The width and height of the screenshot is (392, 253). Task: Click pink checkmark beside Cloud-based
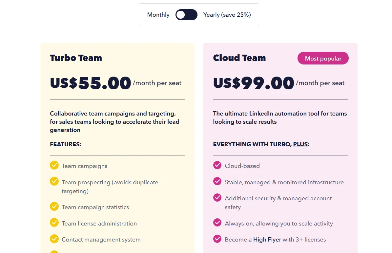pyautogui.click(x=217, y=165)
